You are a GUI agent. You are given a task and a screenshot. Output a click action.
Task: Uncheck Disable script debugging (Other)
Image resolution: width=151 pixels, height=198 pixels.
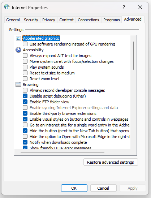[25, 96]
